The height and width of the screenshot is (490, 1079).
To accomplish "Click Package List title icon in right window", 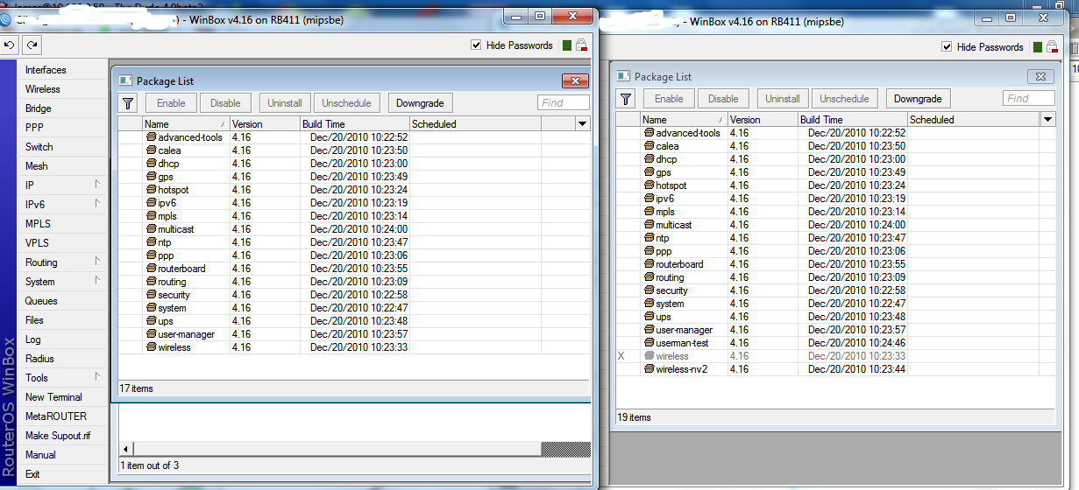I will point(623,77).
